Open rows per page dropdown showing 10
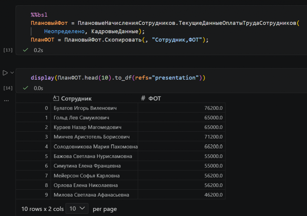 point(77,209)
